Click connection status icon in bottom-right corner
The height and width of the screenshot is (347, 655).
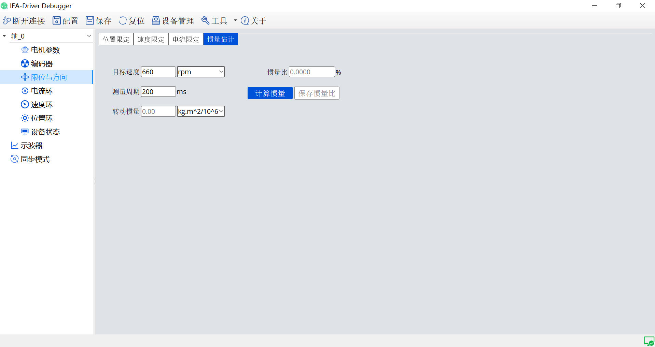coord(649,341)
